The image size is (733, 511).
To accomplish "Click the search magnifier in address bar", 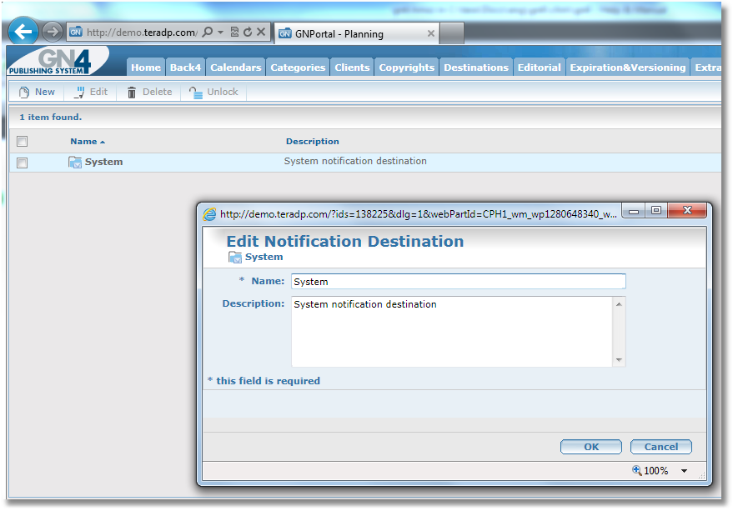I will (208, 32).
